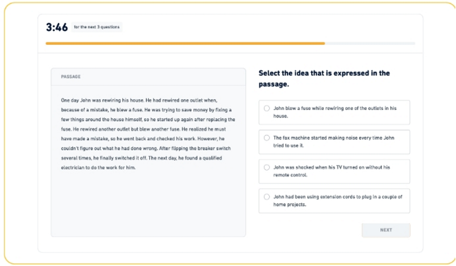The height and width of the screenshot is (266, 456).
Task: Click answer text 'John was shocked when his TV'
Action: coord(316,168)
